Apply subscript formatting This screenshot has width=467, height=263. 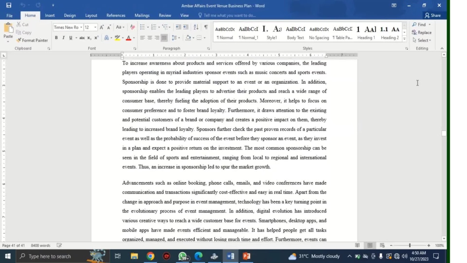pos(89,38)
